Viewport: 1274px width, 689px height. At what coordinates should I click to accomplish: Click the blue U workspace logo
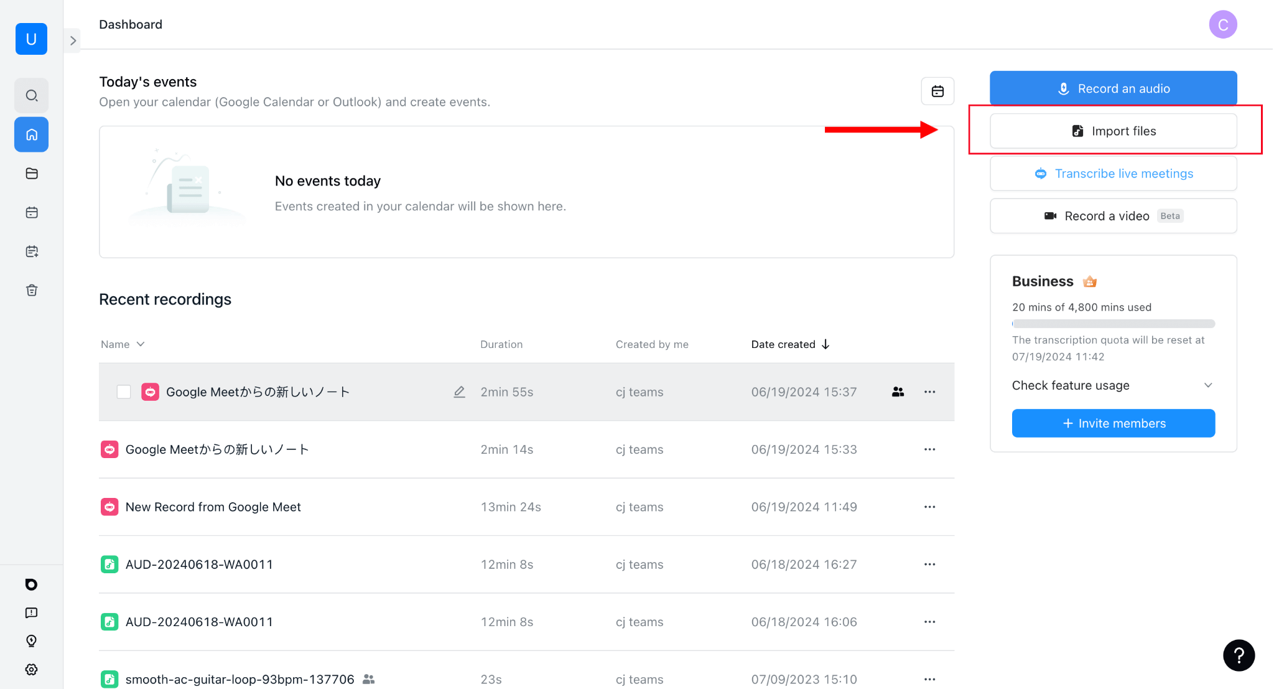point(31,39)
